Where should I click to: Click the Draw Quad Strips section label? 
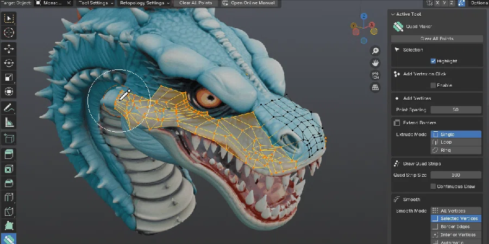pyautogui.click(x=422, y=164)
